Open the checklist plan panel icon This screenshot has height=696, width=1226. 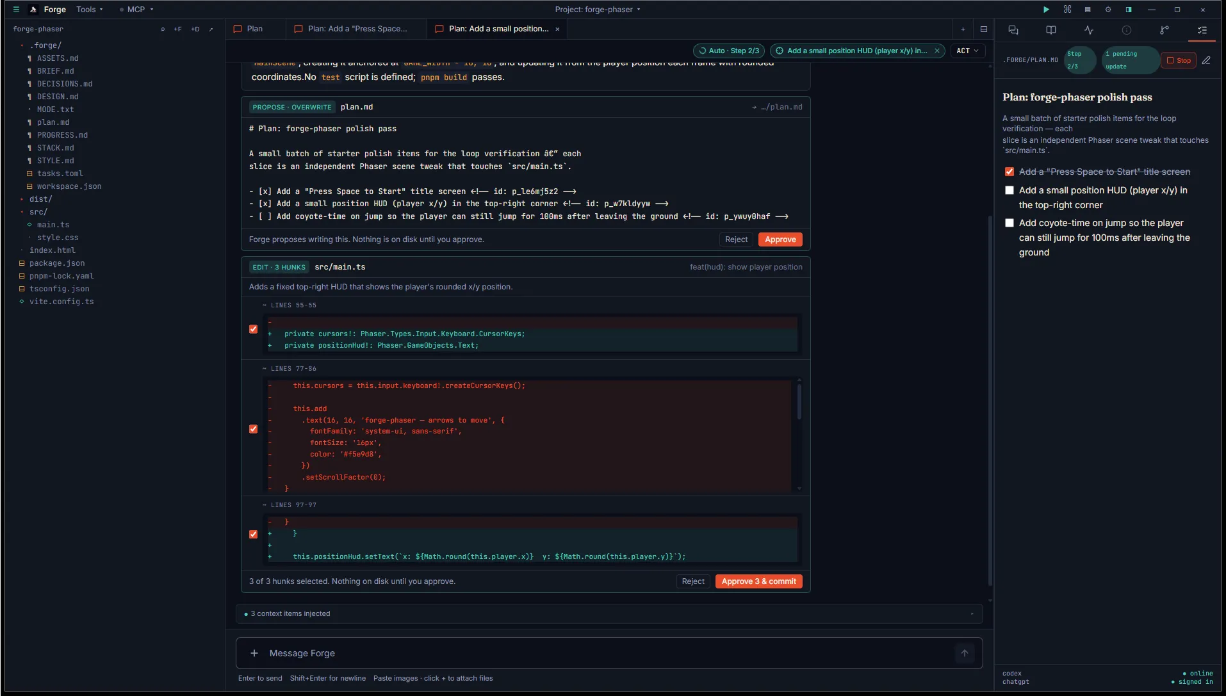point(1202,30)
